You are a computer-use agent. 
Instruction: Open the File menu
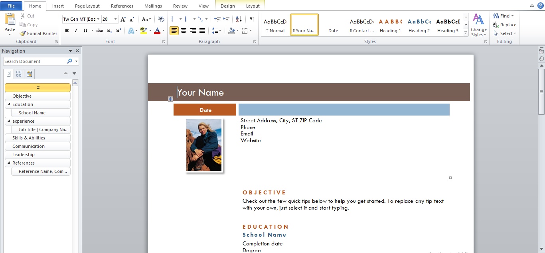[11, 6]
